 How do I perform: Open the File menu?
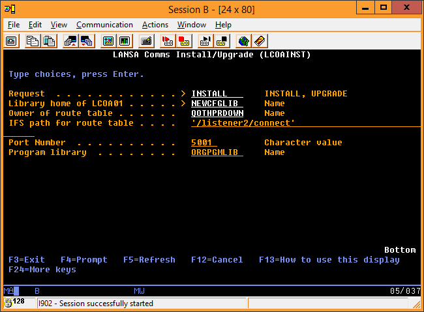pos(14,25)
